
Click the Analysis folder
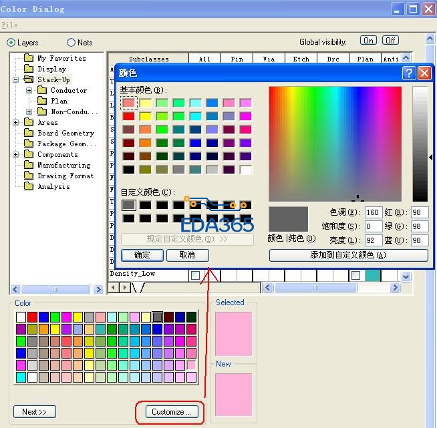click(x=53, y=186)
